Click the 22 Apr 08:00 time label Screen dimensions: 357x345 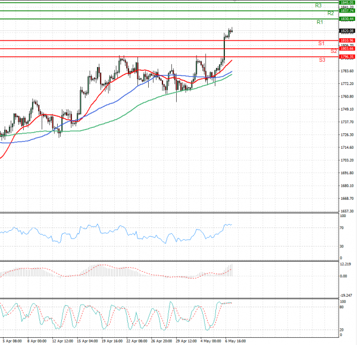(137, 341)
